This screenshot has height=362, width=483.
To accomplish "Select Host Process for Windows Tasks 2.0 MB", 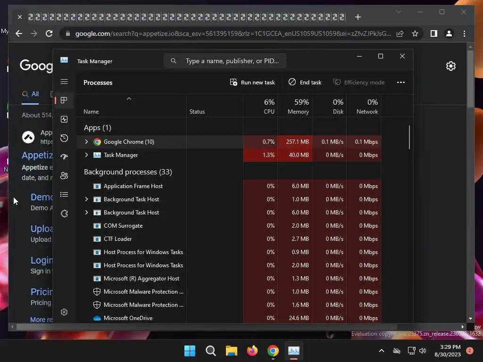I will [229, 265].
